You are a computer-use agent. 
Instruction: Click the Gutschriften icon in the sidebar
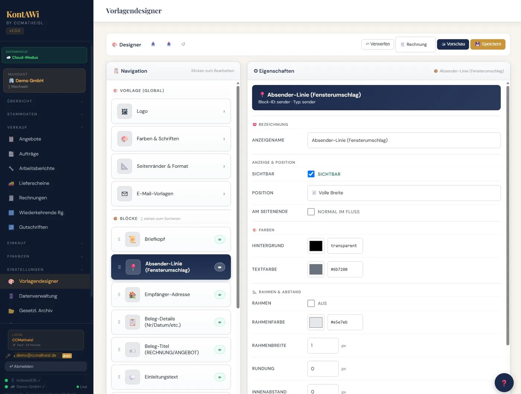tap(11, 227)
